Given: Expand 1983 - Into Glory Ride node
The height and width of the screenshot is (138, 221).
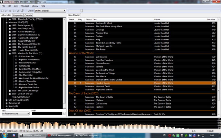Looking at the screenshot, I should tap(10, 29).
